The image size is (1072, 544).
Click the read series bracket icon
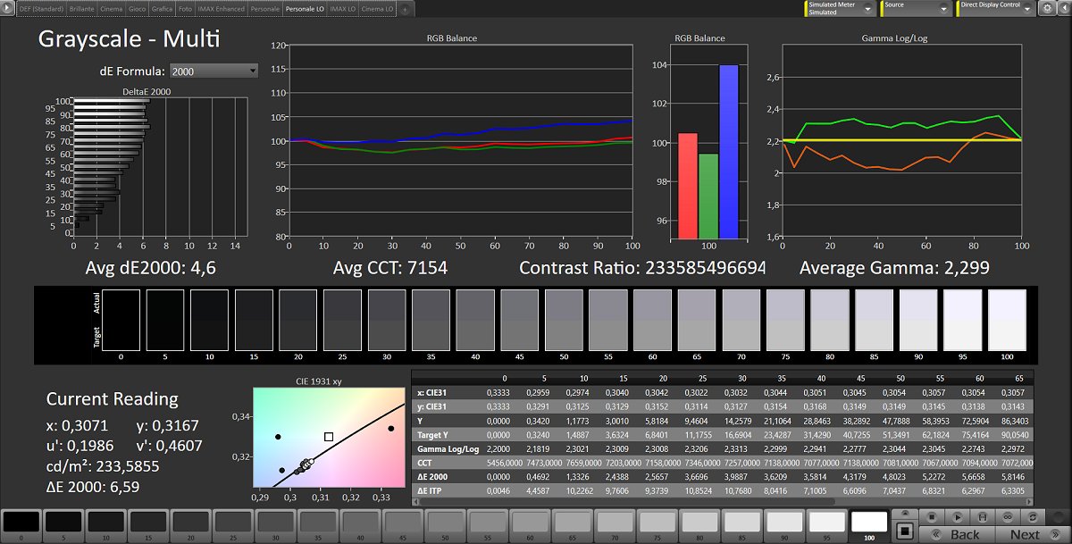982,516
